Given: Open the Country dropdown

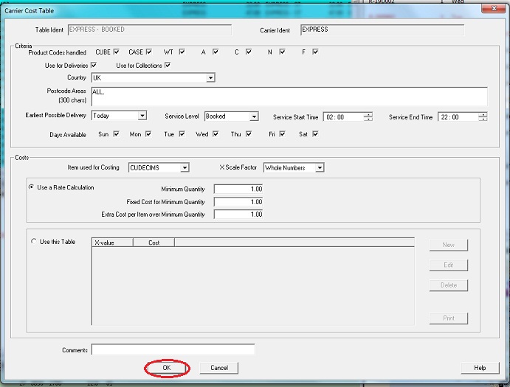Looking at the screenshot, I should pos(210,77).
